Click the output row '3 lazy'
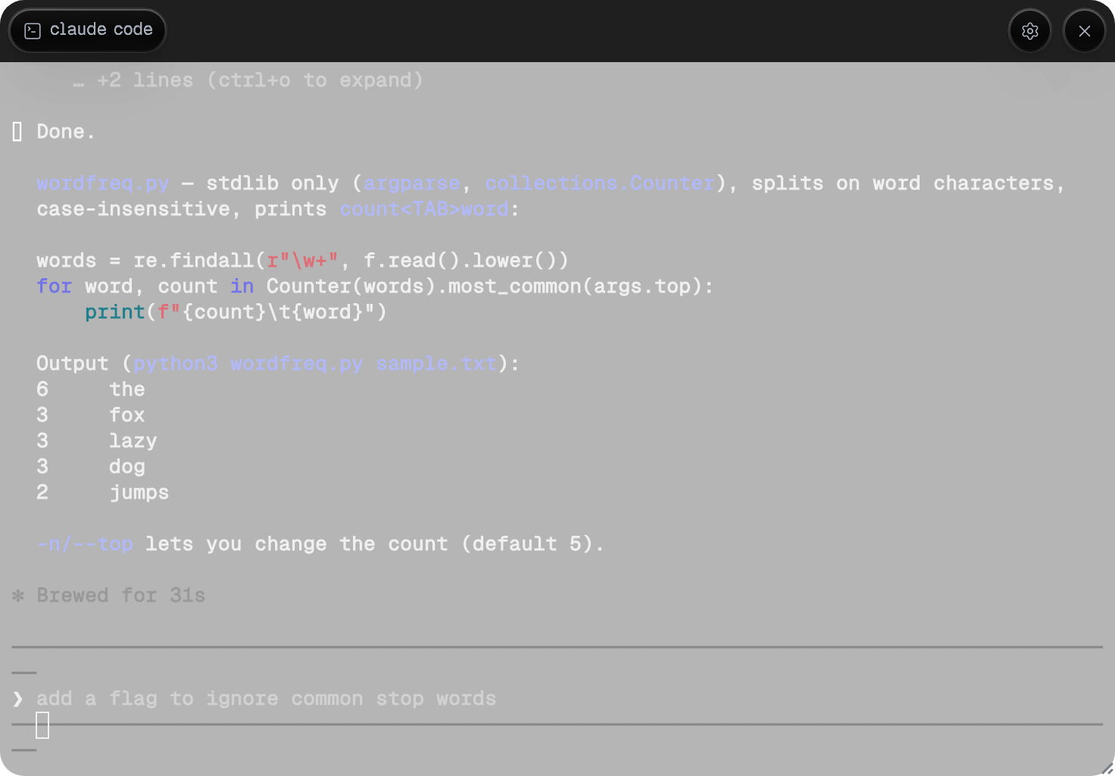 click(97, 441)
